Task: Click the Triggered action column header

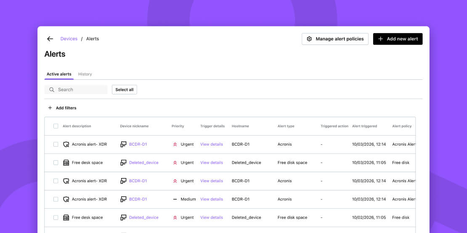Action: click(x=334, y=126)
